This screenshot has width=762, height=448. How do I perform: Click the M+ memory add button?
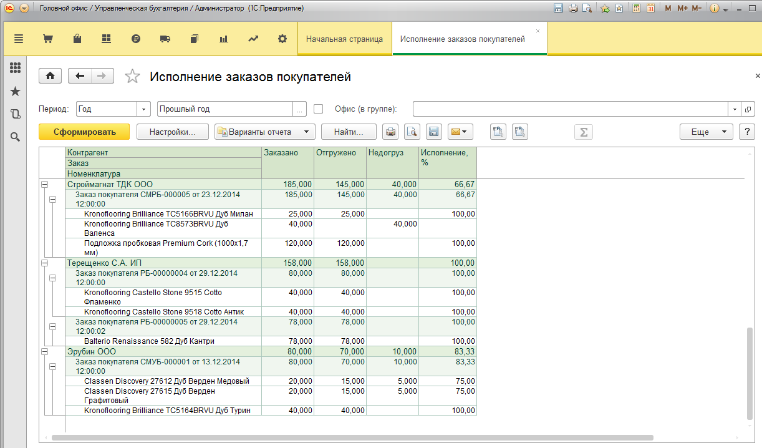682,9
